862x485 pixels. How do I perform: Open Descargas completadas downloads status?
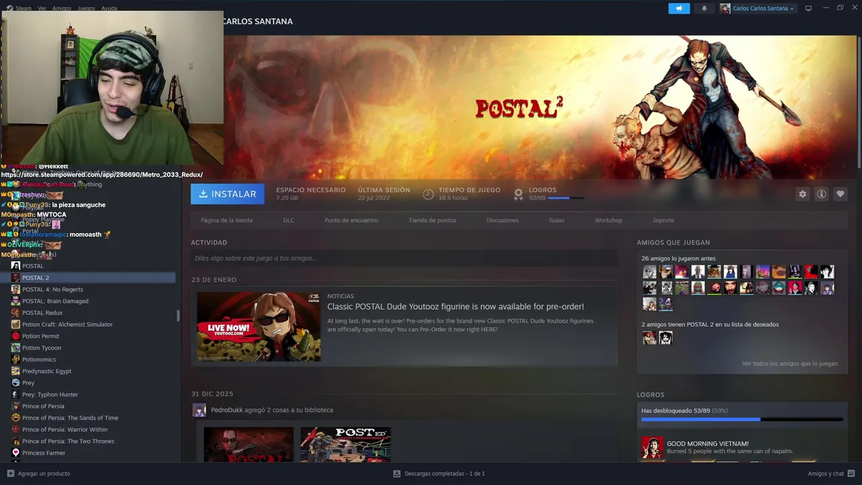(x=438, y=474)
